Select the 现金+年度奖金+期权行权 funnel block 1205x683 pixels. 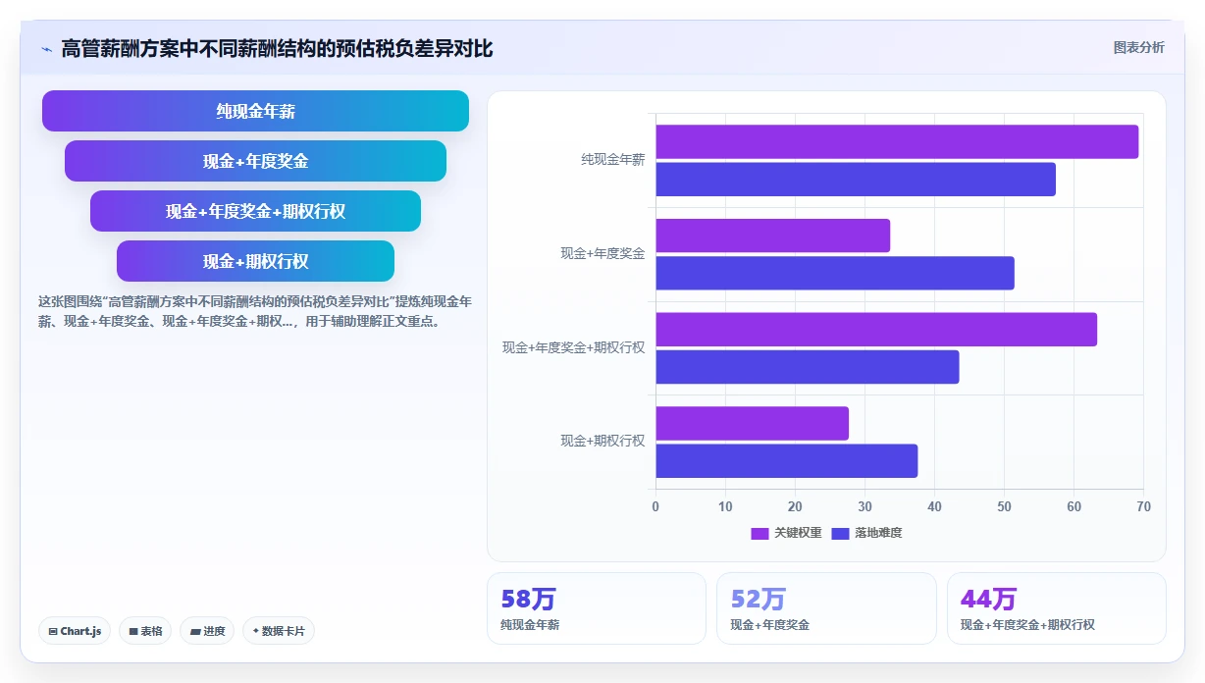click(x=255, y=211)
